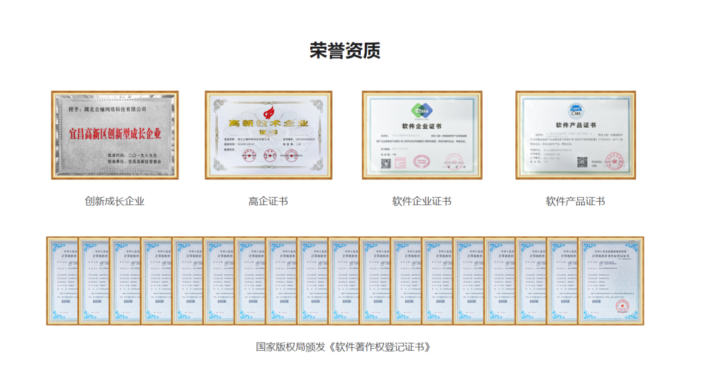Click the 创新成长企业 caption
Screen dimensions: 719x378
tap(115, 201)
